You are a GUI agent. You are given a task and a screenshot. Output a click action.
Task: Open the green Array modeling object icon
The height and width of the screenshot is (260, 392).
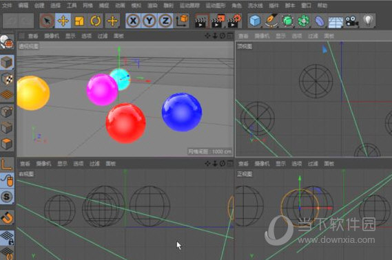tap(304, 21)
